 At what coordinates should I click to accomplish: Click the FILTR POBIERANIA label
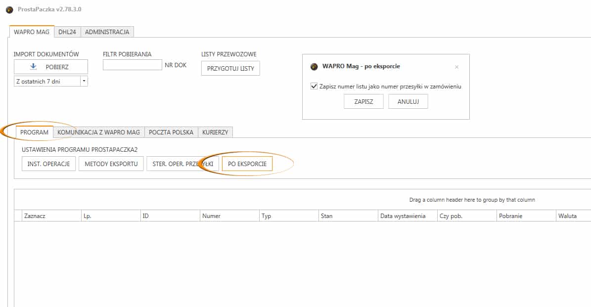[x=127, y=54]
